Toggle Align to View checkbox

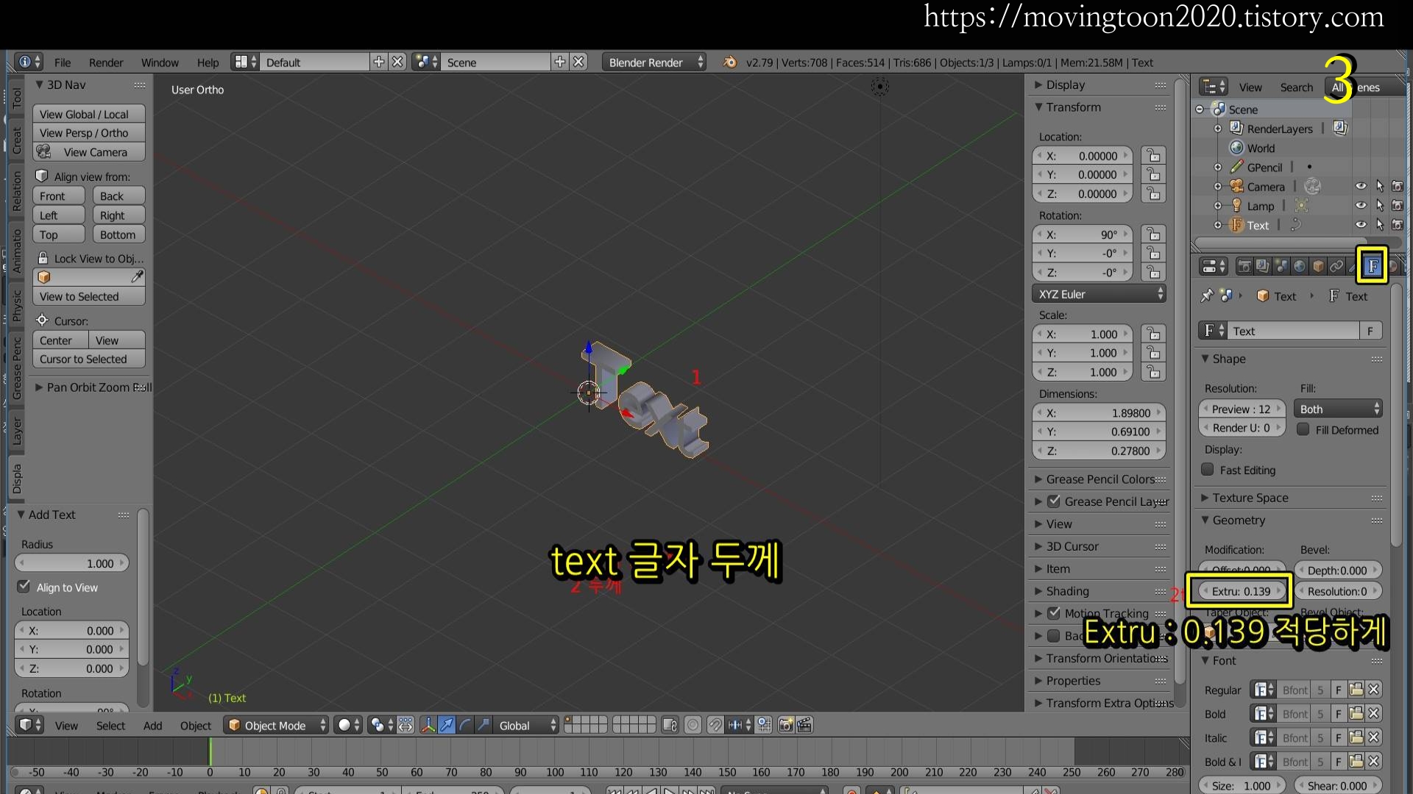pyautogui.click(x=24, y=587)
